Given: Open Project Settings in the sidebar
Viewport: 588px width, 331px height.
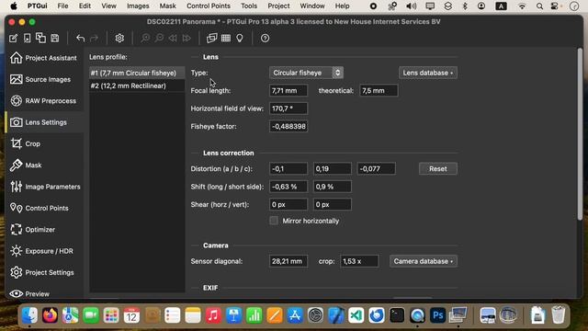Looking at the screenshot, I should (44, 272).
